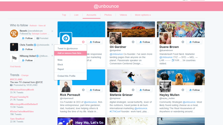Open gear menu on Hayley Mullen card
Image resolution: width=223 pixels, height=125 pixels.
click(183, 90)
